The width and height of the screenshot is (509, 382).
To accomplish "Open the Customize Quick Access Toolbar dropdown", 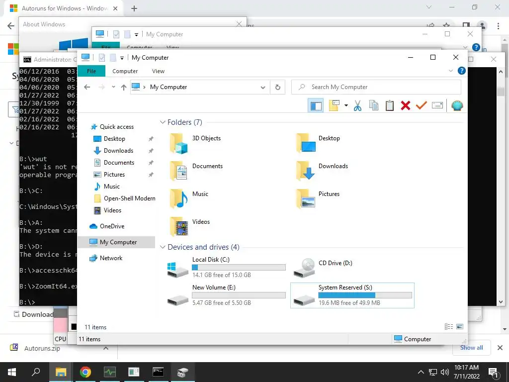I will click(x=122, y=58).
